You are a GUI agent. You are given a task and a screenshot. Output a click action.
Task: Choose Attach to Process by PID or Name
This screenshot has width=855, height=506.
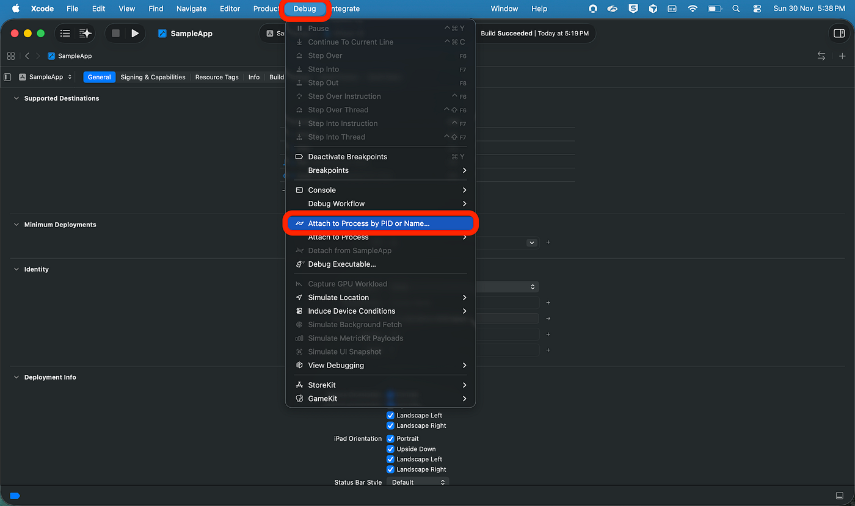coord(380,223)
